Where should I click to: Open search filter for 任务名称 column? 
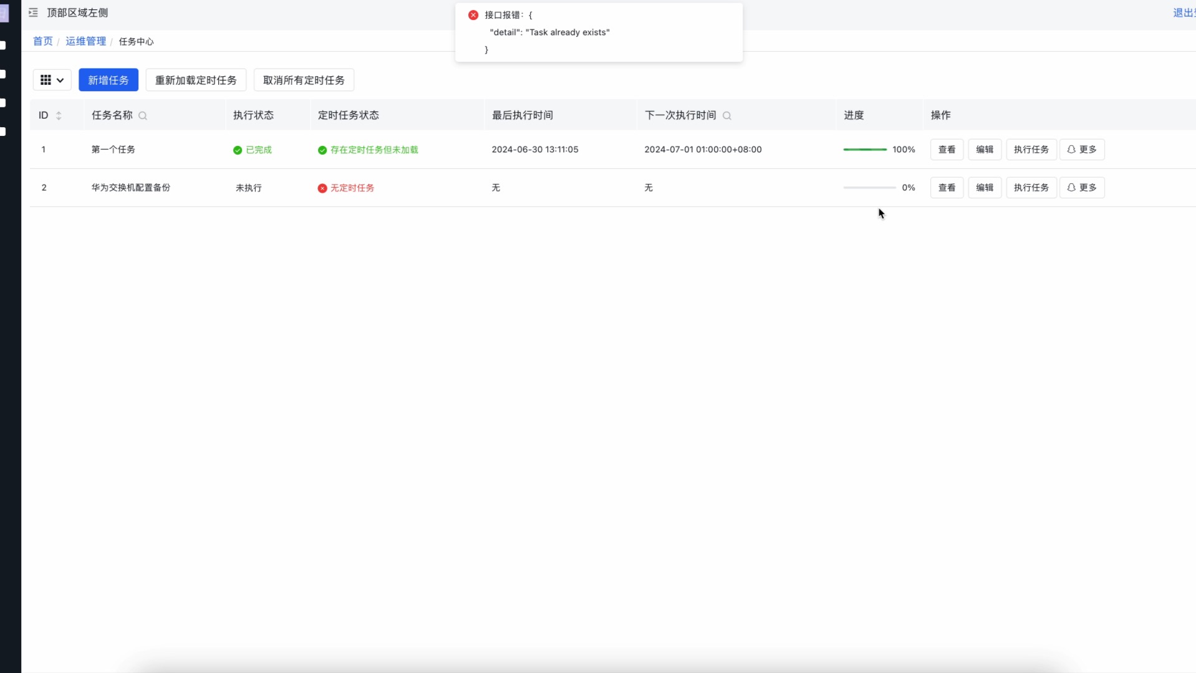click(143, 115)
